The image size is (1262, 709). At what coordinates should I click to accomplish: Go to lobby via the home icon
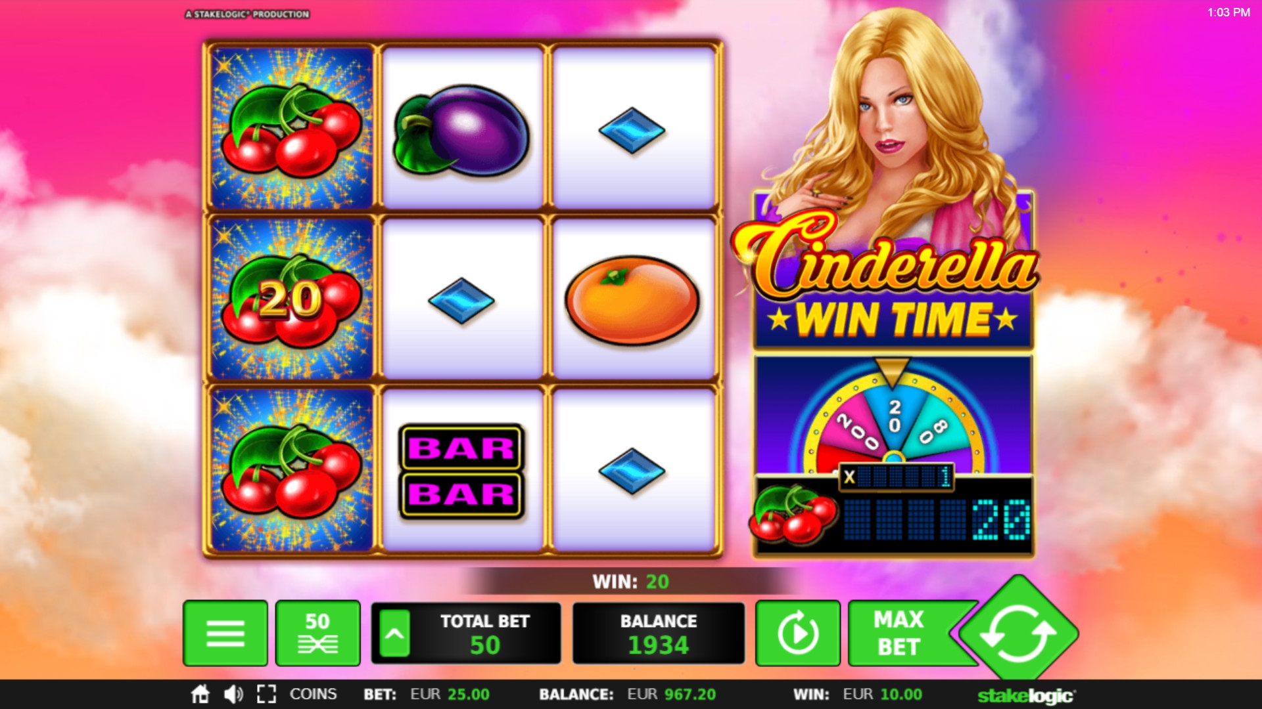point(200,694)
